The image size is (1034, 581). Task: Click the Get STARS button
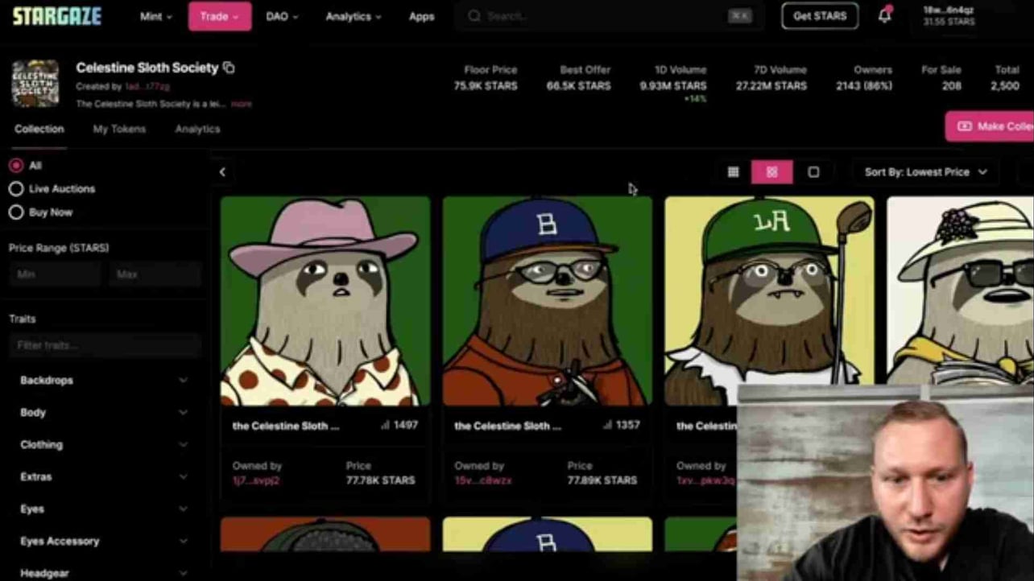820,16
